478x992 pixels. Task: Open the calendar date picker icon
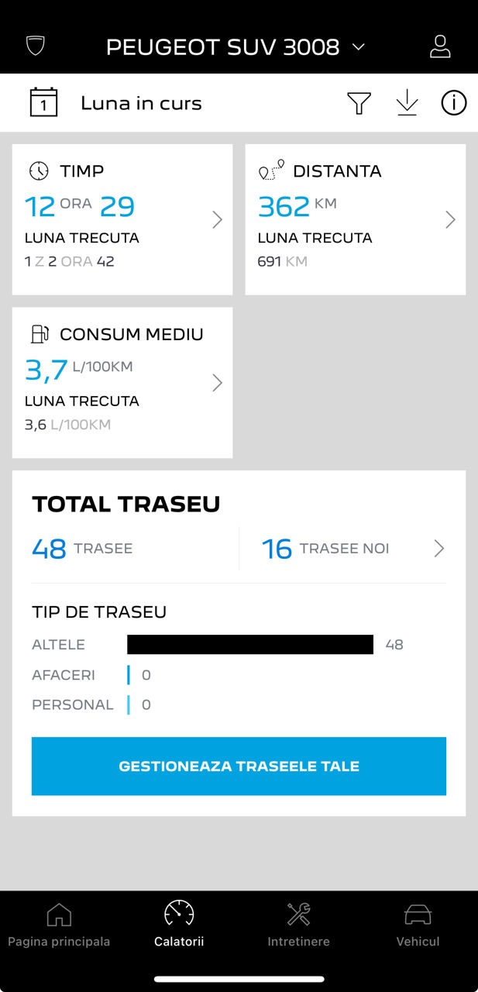click(43, 102)
